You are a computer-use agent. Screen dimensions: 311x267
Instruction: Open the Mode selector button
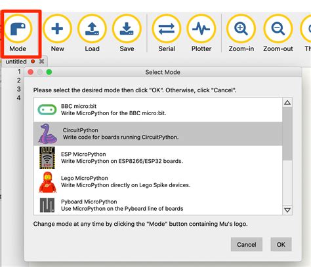(18, 33)
